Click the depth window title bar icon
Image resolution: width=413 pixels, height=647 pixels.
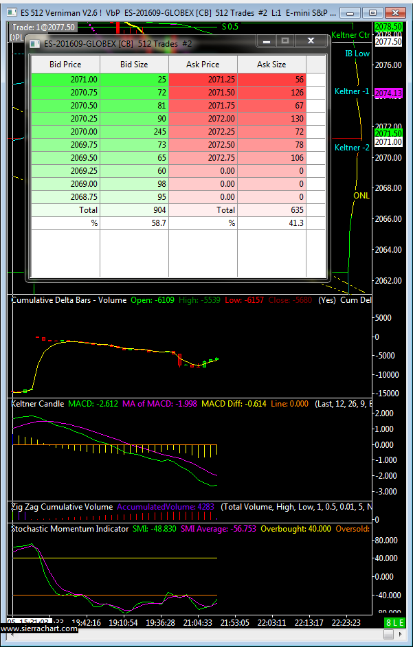[x=35, y=43]
